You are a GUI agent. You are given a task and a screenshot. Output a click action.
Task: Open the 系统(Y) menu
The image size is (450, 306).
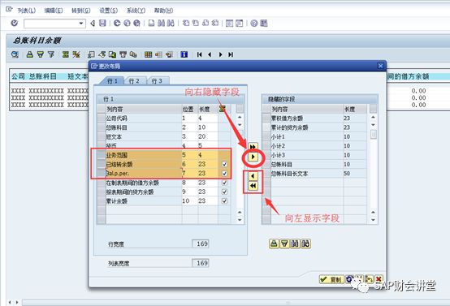136,11
